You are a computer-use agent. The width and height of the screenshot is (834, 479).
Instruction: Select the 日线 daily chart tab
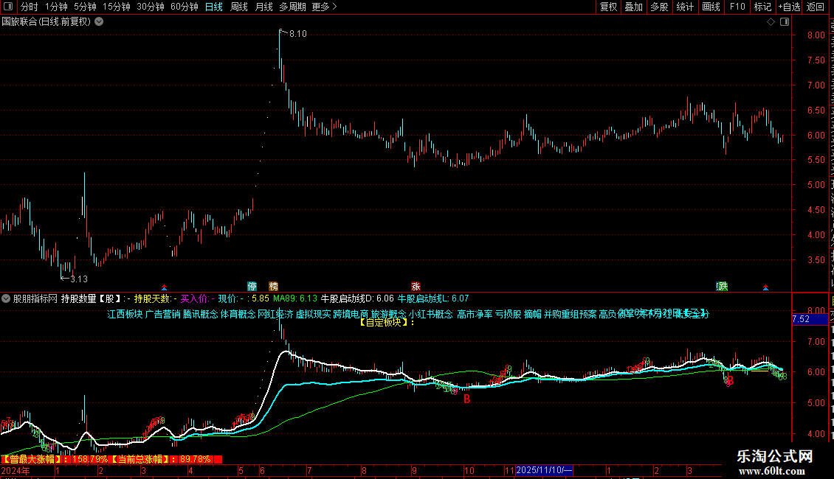[214, 7]
